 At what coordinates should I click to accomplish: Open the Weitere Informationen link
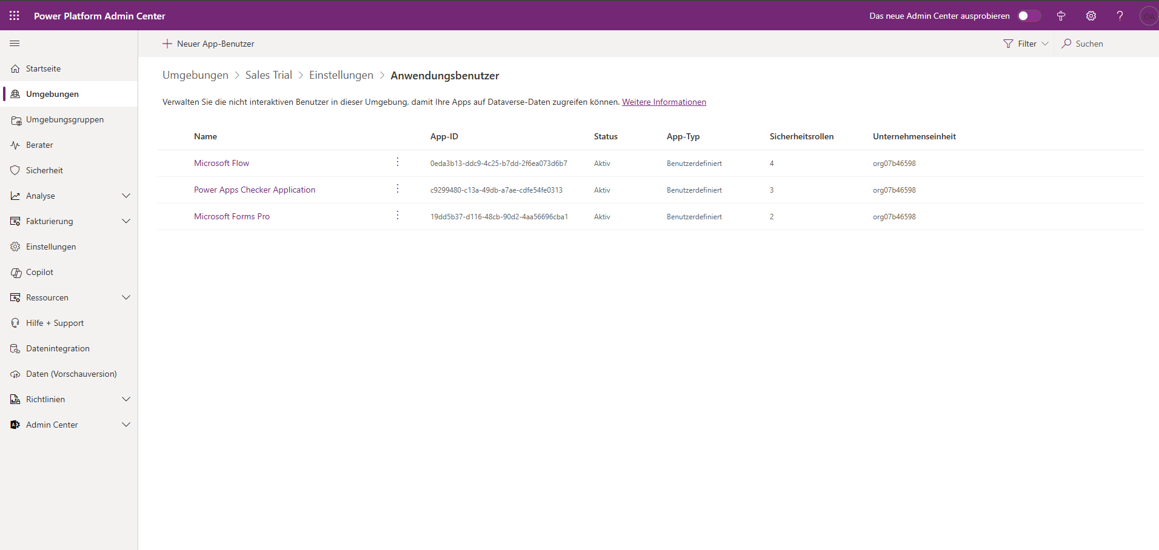(664, 102)
